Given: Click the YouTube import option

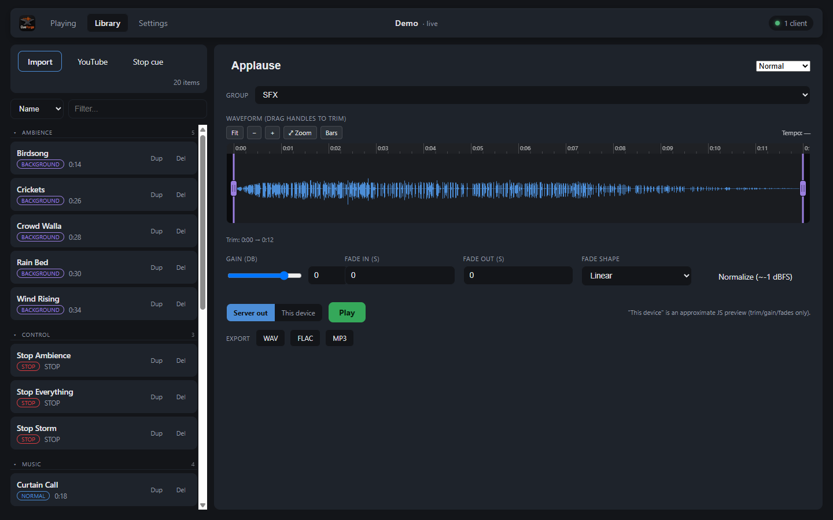Looking at the screenshot, I should [93, 62].
